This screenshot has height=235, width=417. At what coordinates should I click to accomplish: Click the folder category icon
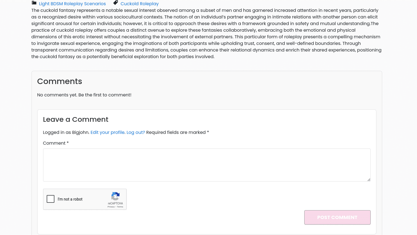point(34,3)
